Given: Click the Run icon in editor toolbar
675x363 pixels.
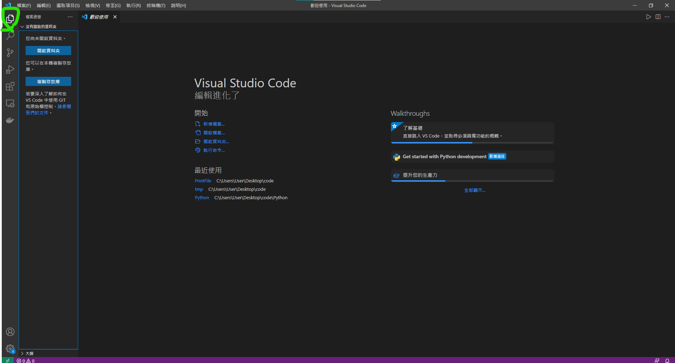Looking at the screenshot, I should click(648, 17).
